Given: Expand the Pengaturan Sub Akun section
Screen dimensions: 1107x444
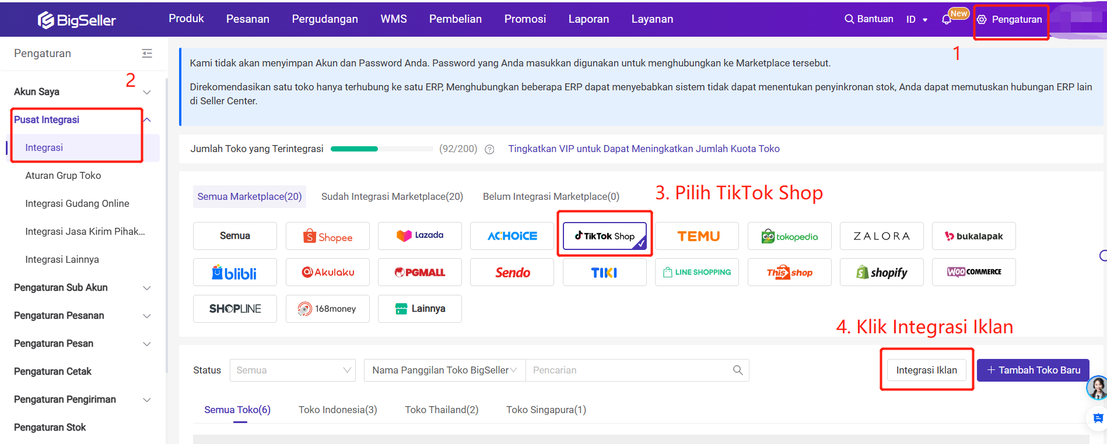Looking at the screenshot, I should pyautogui.click(x=147, y=288).
